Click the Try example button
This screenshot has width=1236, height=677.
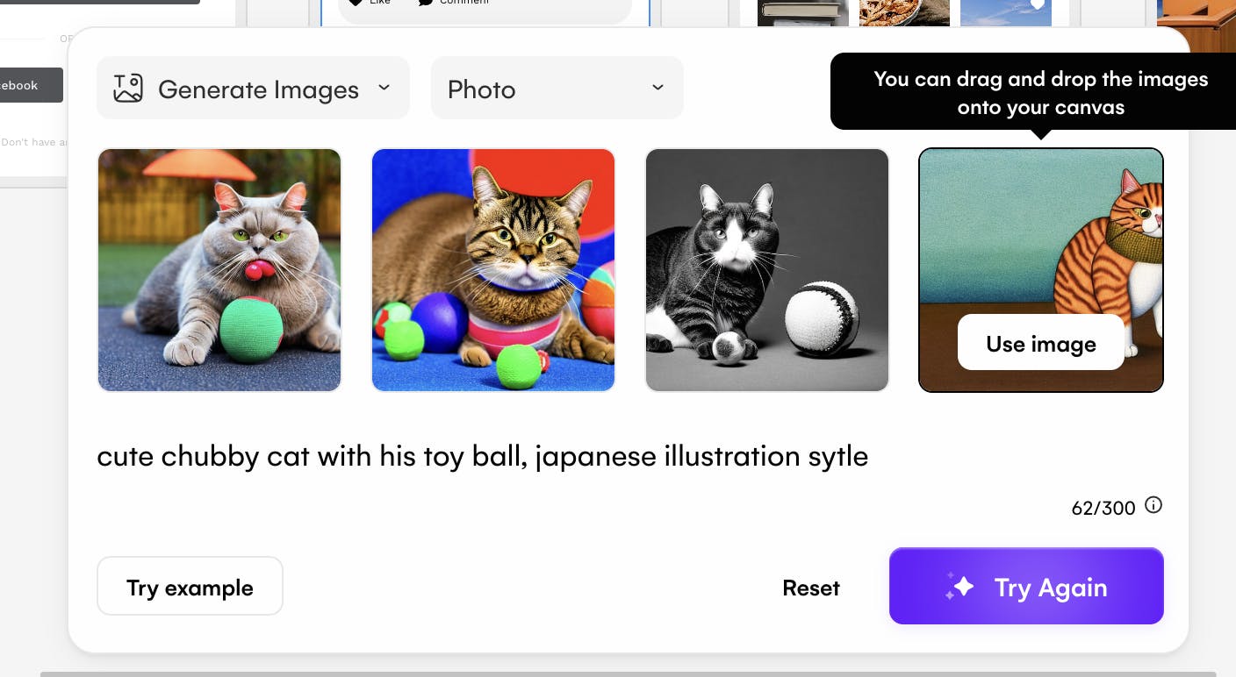coord(190,587)
